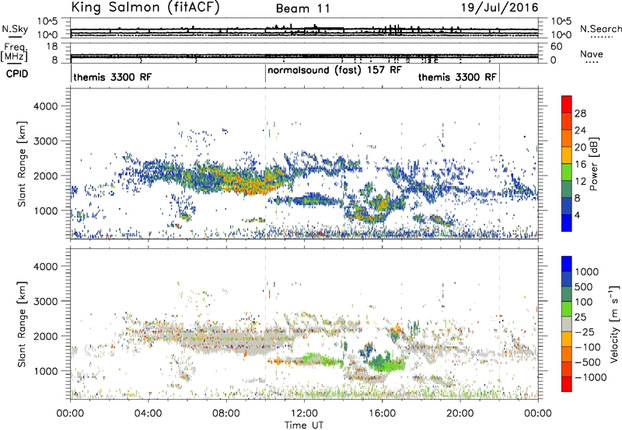
Task: Click the '-25' tick on Velocity colorbar
Action: [x=585, y=332]
